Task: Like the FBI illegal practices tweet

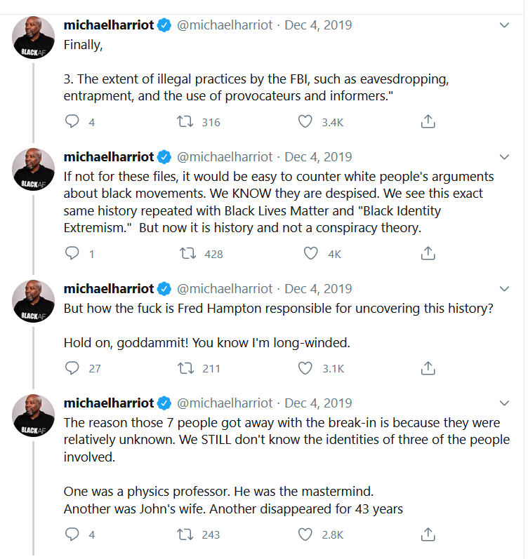Action: coord(305,122)
